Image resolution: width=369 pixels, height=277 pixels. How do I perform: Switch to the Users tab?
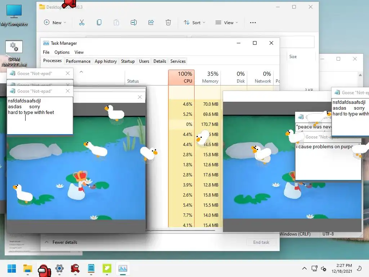click(x=144, y=61)
